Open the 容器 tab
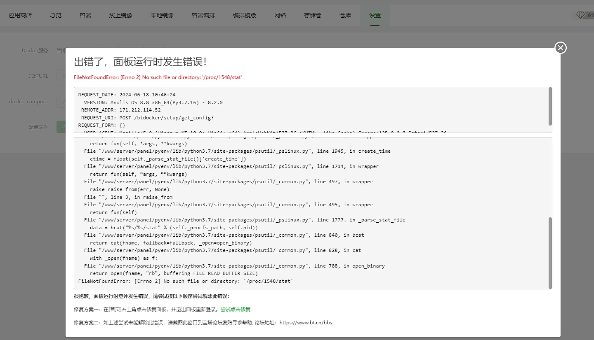Image resolution: width=594 pixels, height=340 pixels. click(x=85, y=15)
